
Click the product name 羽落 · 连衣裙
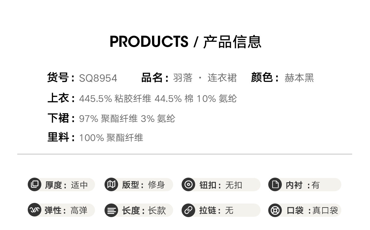(205, 78)
